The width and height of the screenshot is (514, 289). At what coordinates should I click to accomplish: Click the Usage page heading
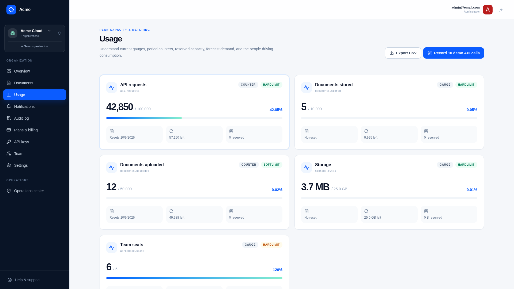click(x=111, y=39)
